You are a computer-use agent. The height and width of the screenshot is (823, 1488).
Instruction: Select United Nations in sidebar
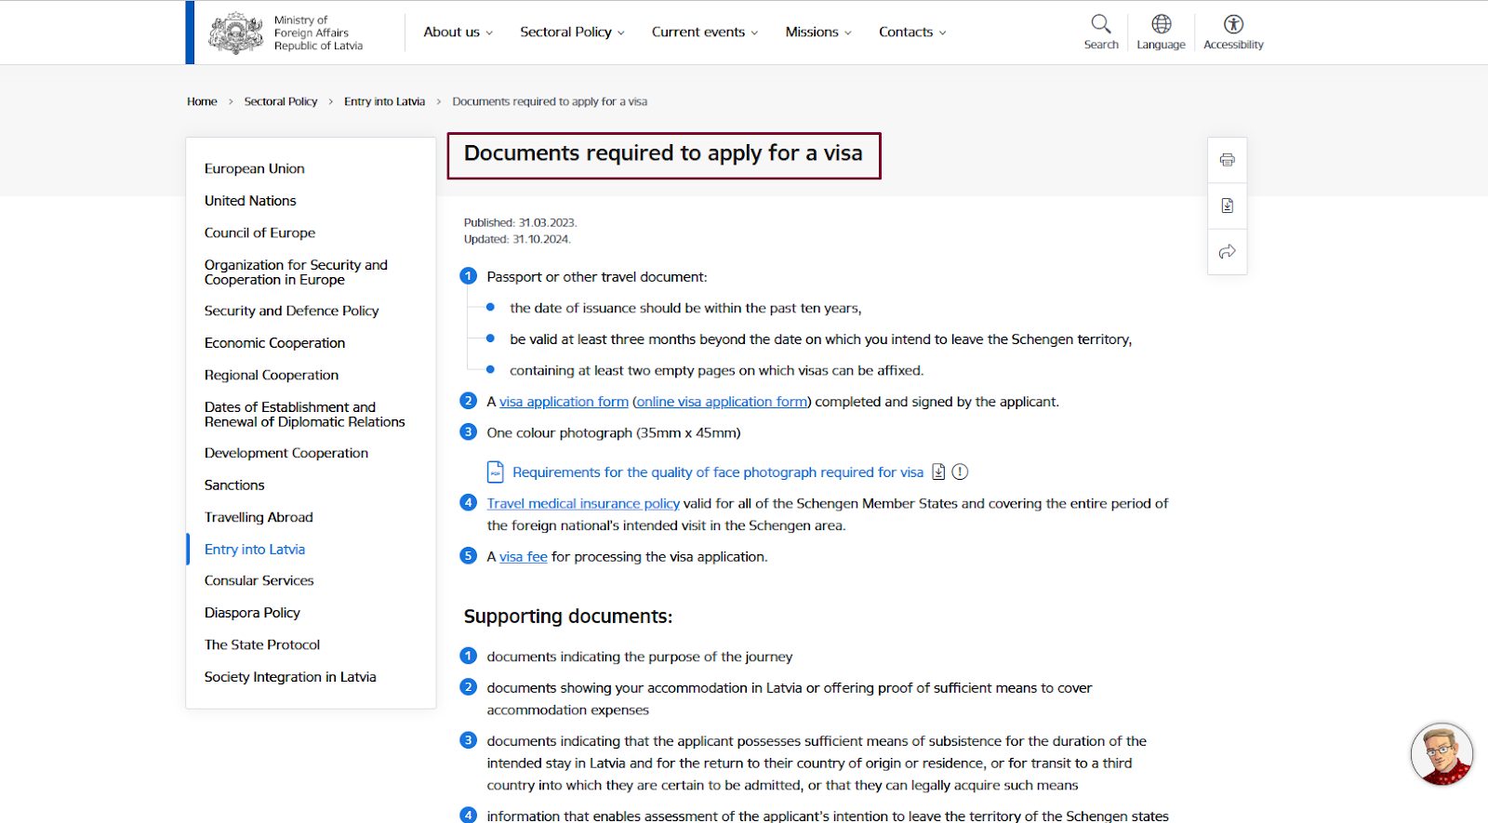[x=250, y=201]
